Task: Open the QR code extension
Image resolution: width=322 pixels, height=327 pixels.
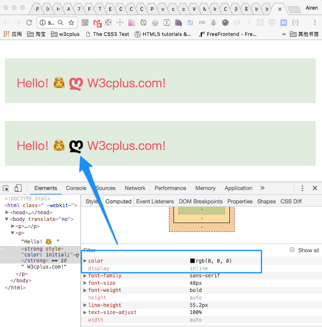Action: pyautogui.click(x=85, y=23)
